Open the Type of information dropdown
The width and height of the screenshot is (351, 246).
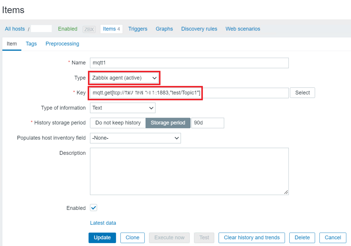(x=123, y=108)
